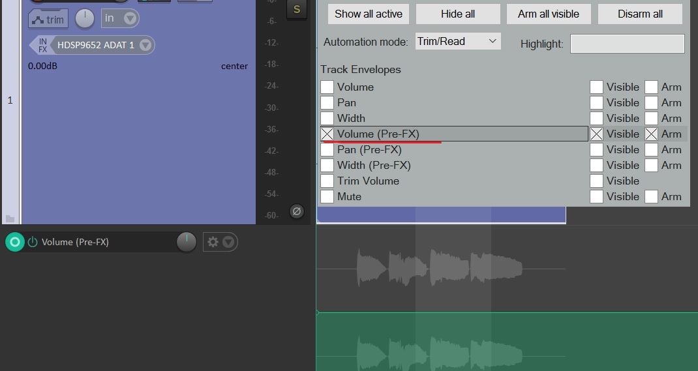Enable the Volume envelope checkbox
Image resolution: width=698 pixels, height=371 pixels.
pos(327,87)
